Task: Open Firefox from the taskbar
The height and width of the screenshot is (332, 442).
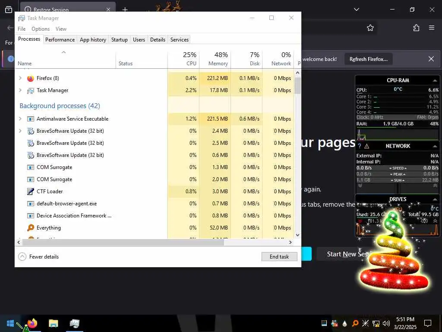Action: (x=32, y=323)
